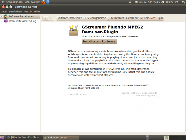The width and height of the screenshot is (186, 140).
Task: Open the Ansicht menu
Action: pos(28,11)
